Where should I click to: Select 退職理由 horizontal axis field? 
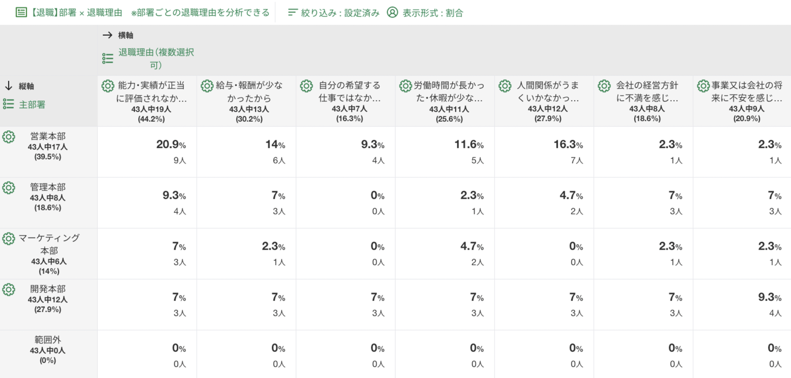click(156, 58)
